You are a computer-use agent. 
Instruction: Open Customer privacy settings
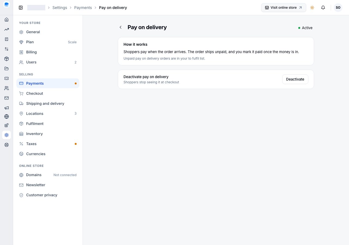48,195
